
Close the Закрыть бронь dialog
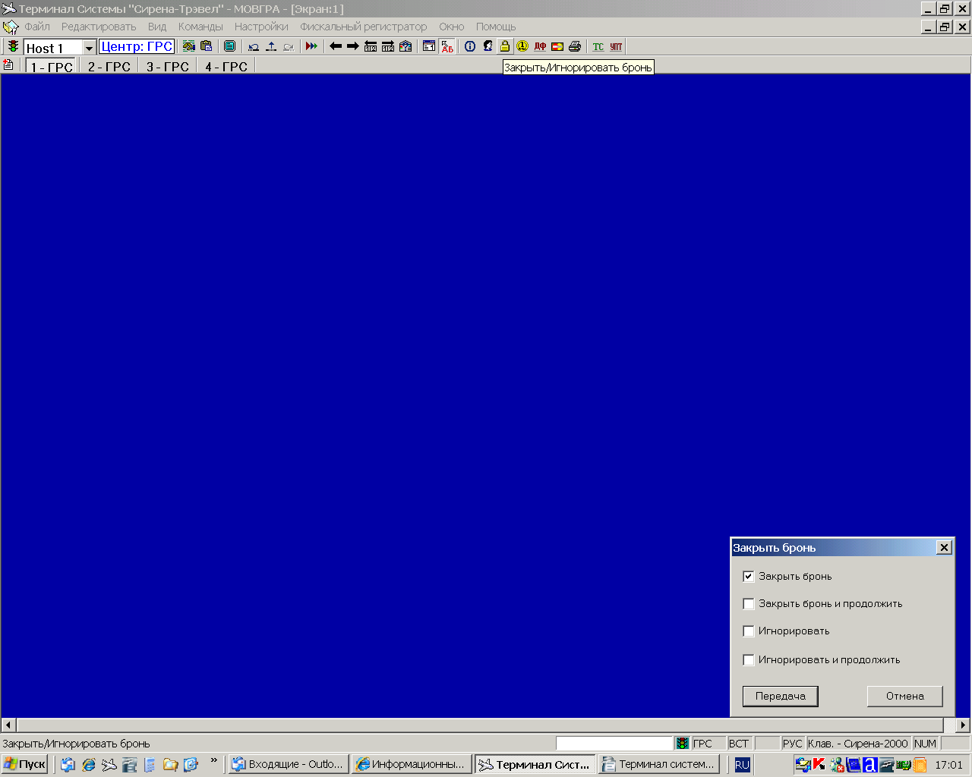tap(944, 548)
